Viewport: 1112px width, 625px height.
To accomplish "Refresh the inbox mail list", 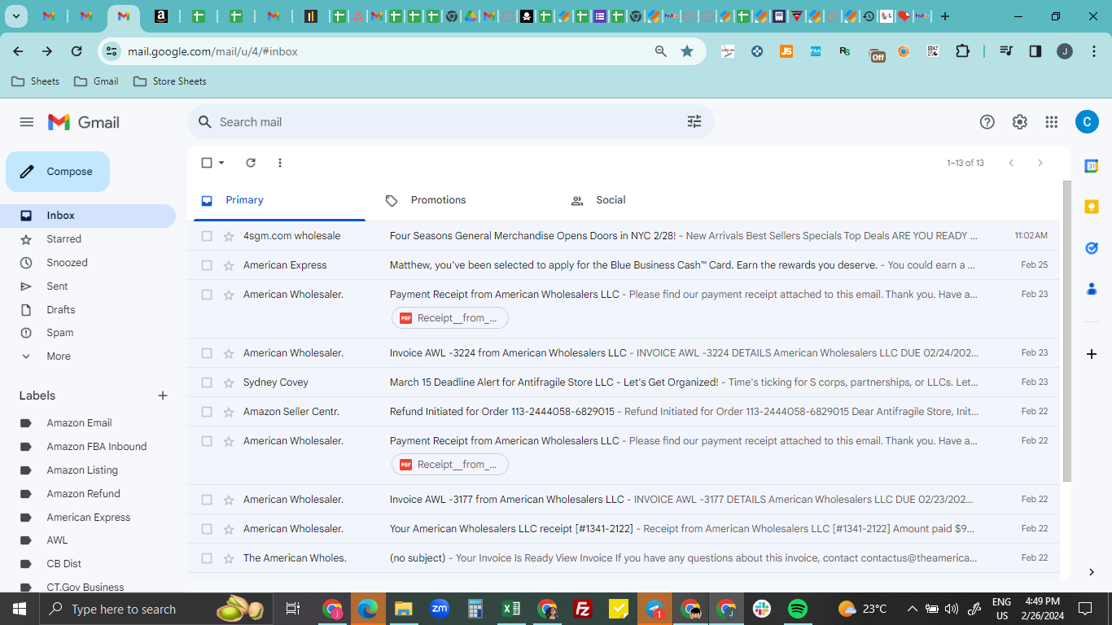I will pyautogui.click(x=251, y=163).
